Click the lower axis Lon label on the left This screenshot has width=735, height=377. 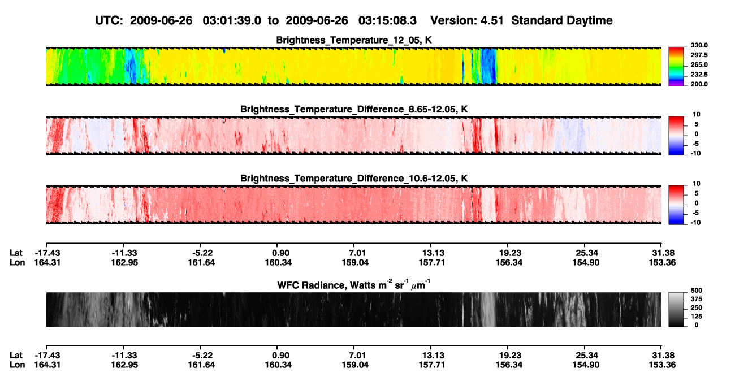click(16, 365)
